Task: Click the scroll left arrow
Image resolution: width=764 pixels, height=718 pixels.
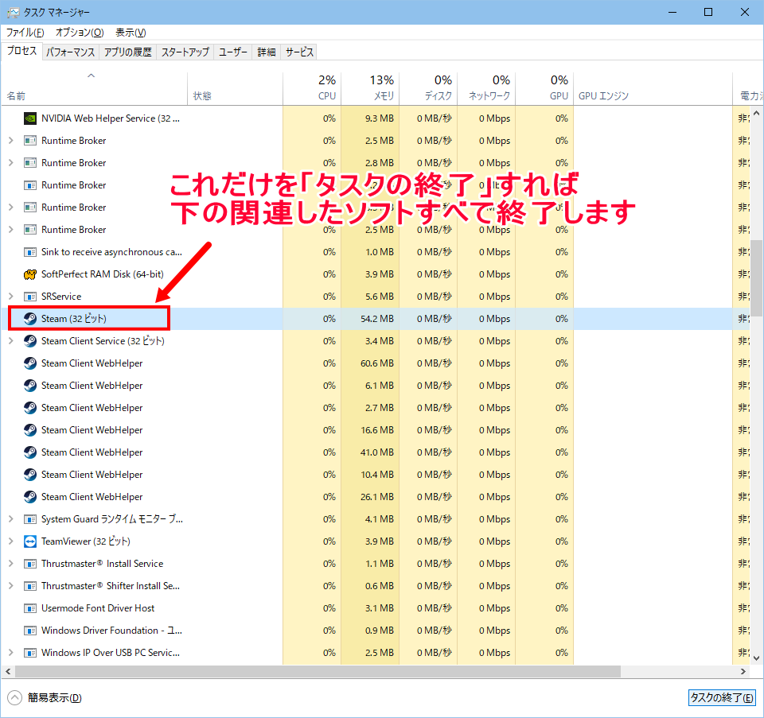Action: tap(8, 672)
